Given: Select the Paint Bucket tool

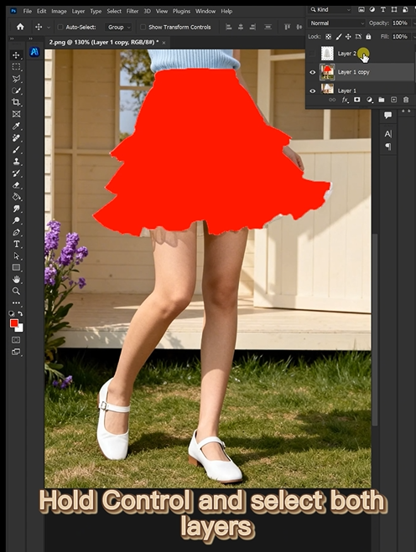Looking at the screenshot, I should (x=16, y=197).
